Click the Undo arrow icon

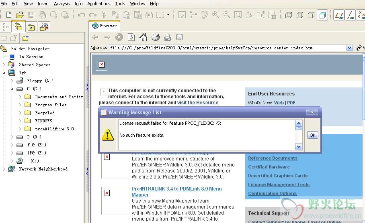tap(81, 15)
